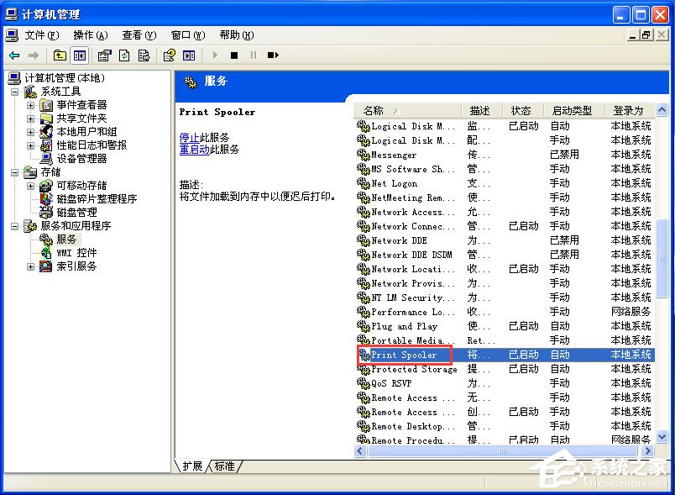The width and height of the screenshot is (675, 495).
Task: Select the Stop Service toolbar icon
Action: [236, 55]
